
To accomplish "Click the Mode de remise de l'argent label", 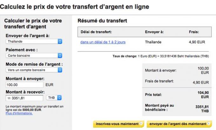I will tap(34, 64).
